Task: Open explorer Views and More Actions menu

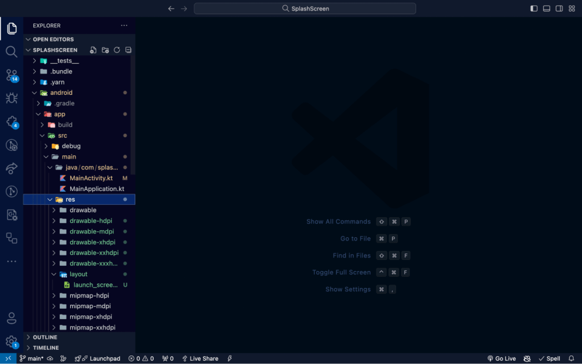Action: tap(124, 25)
